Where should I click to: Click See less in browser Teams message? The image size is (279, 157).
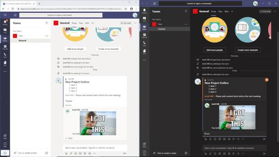(68, 105)
